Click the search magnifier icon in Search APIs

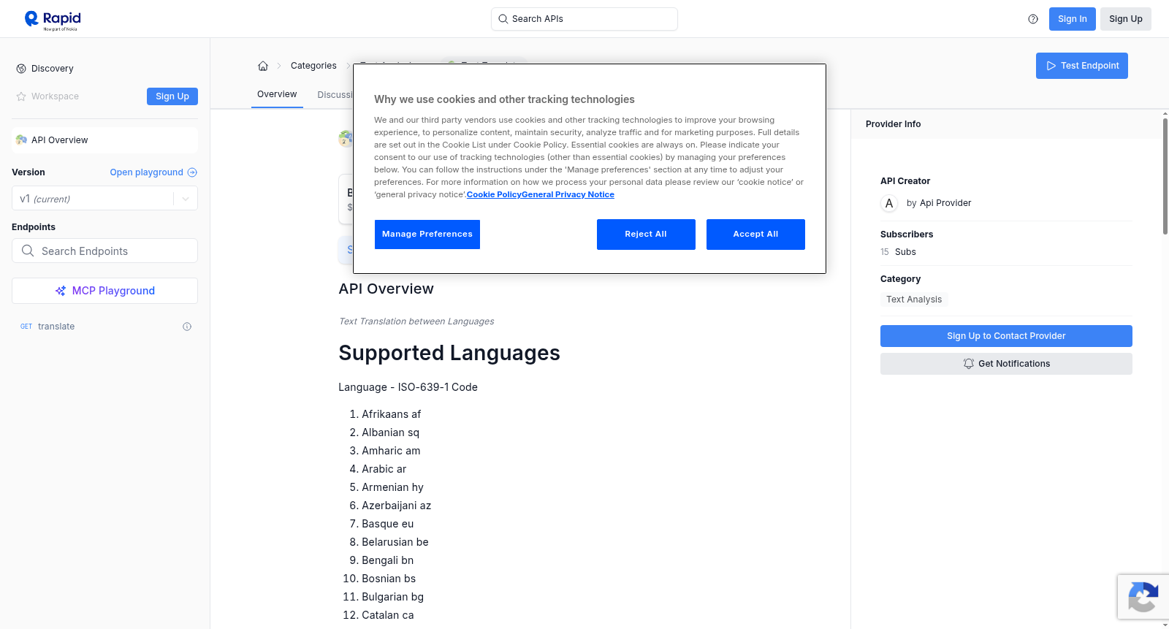(x=503, y=19)
